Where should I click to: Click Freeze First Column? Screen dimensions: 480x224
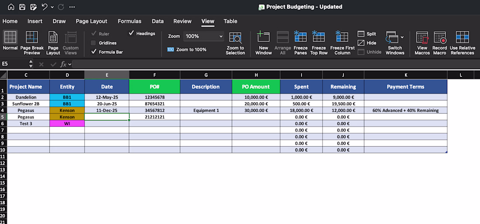[x=342, y=43]
